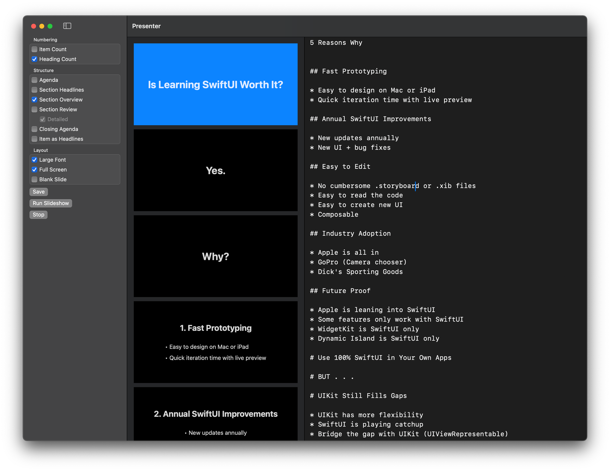Uncheck the Large Font option
610x471 pixels.
pos(34,160)
